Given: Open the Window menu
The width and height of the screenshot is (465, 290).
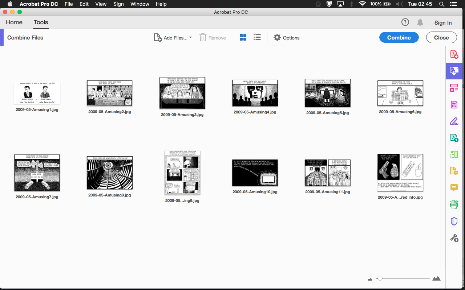Looking at the screenshot, I should tap(139, 4).
